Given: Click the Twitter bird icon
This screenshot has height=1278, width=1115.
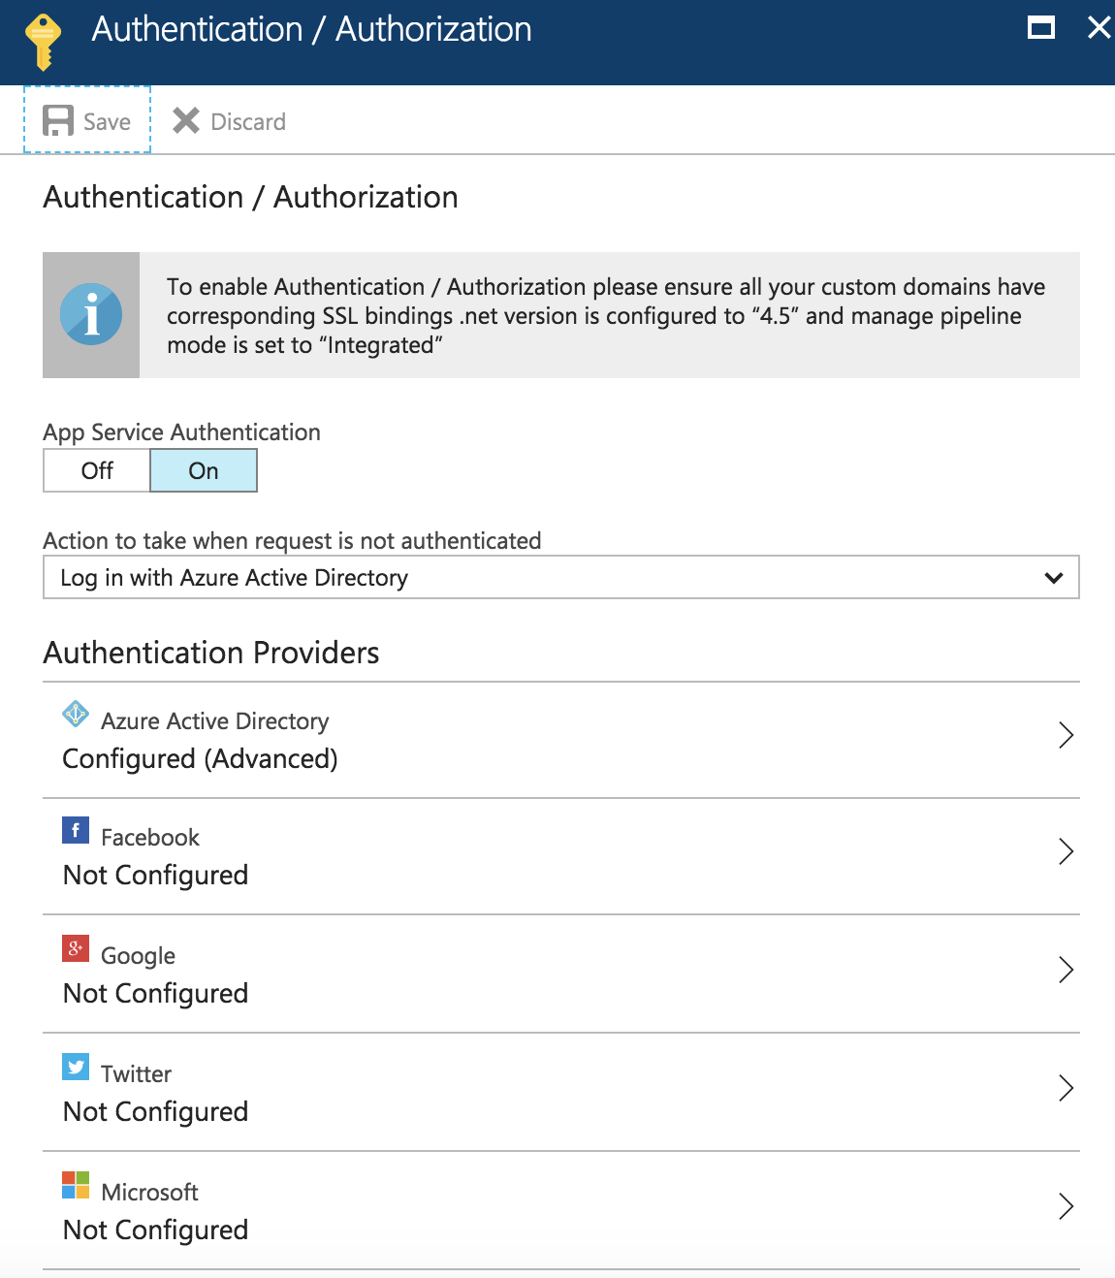Looking at the screenshot, I should [x=76, y=1067].
